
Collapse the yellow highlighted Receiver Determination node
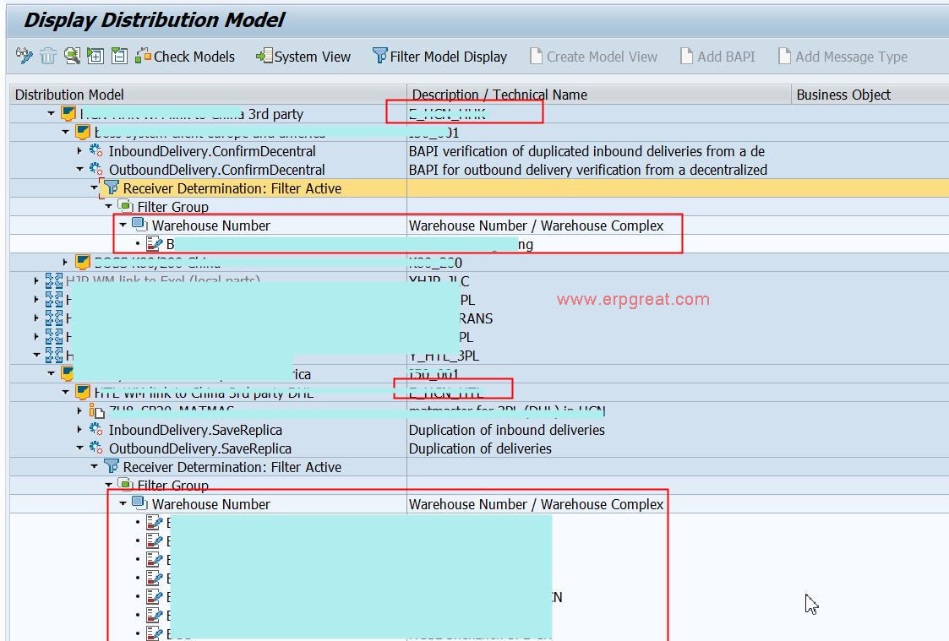[x=95, y=188]
